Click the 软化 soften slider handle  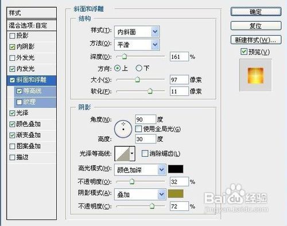[x=150, y=91]
